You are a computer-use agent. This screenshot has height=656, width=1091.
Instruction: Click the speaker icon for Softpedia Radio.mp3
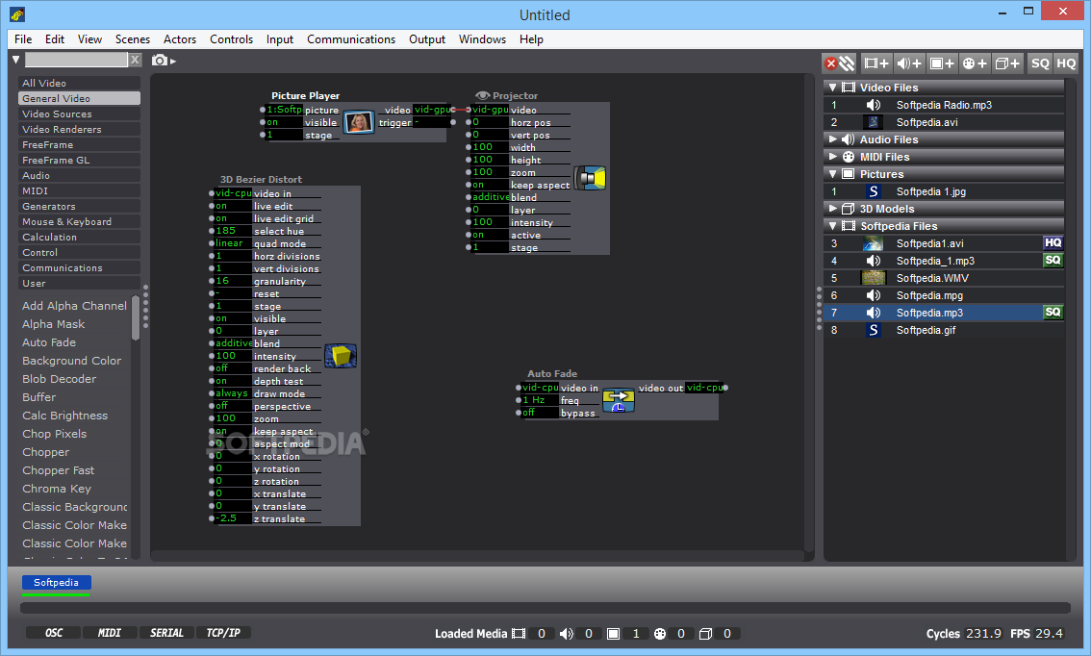coord(873,105)
